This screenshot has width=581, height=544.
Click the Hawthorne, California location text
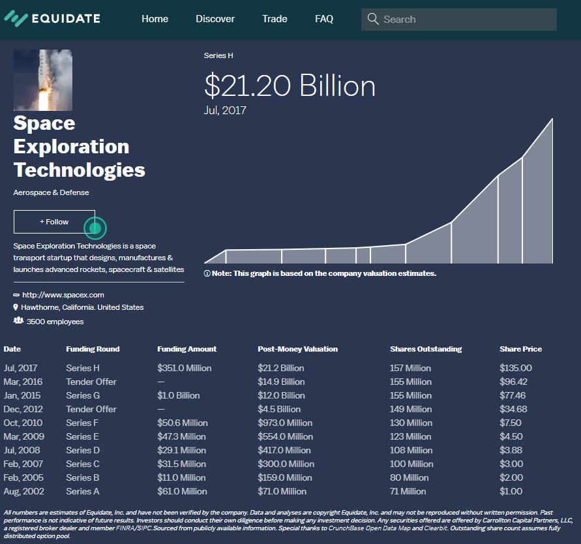tap(82, 307)
